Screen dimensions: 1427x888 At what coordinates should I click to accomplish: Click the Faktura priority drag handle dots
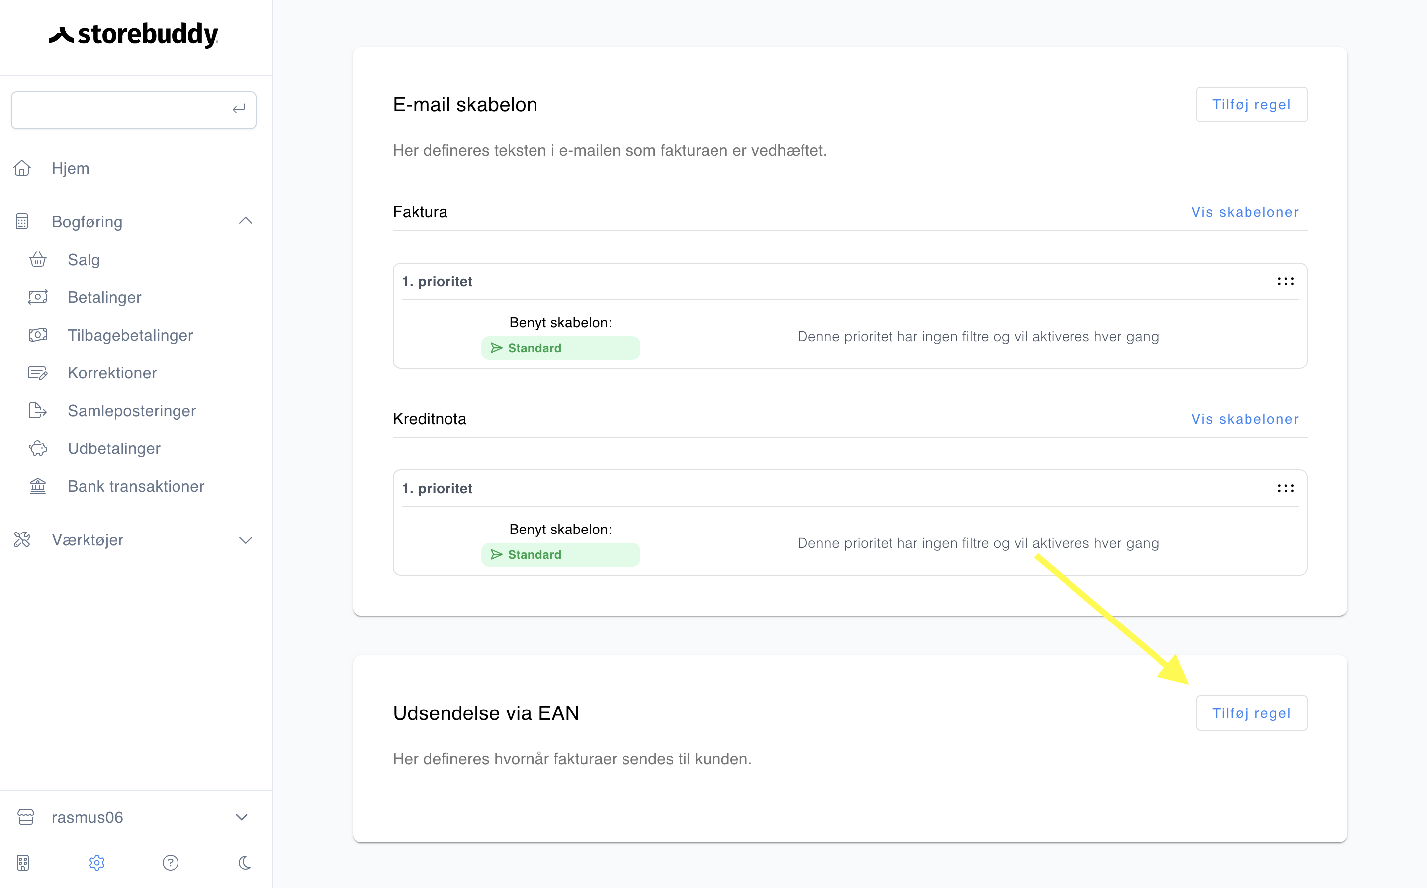[x=1285, y=281]
